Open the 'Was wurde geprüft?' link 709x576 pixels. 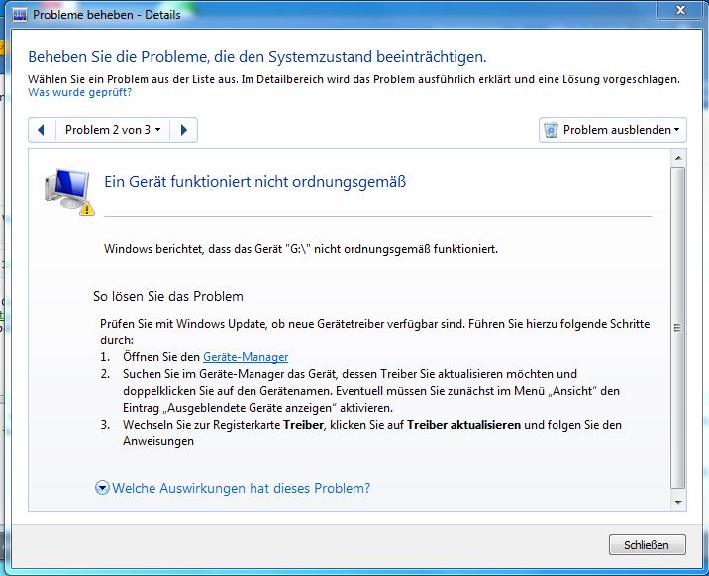coord(79,92)
